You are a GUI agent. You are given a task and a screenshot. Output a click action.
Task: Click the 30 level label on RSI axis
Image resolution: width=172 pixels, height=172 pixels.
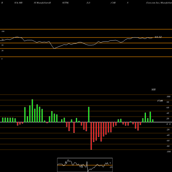coord(2,51)
